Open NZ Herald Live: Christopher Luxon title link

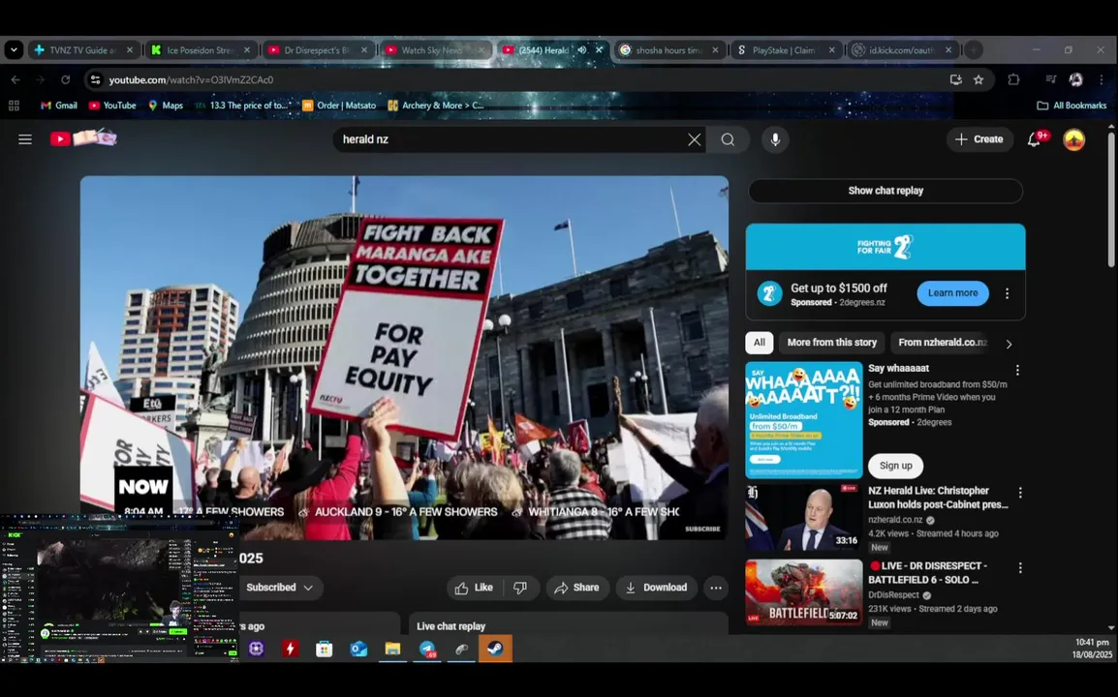pyautogui.click(x=938, y=498)
